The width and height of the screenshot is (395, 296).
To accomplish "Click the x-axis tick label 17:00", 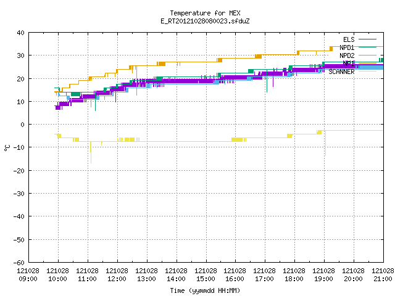I will tap(264, 279).
